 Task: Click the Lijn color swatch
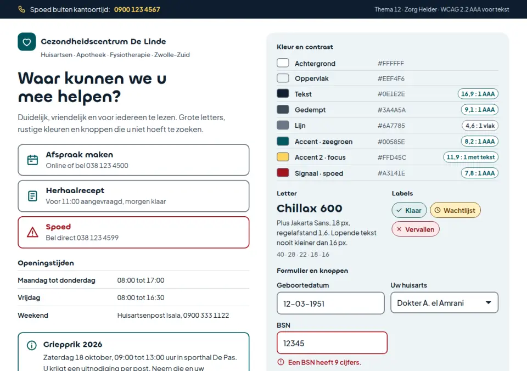pyautogui.click(x=283, y=125)
